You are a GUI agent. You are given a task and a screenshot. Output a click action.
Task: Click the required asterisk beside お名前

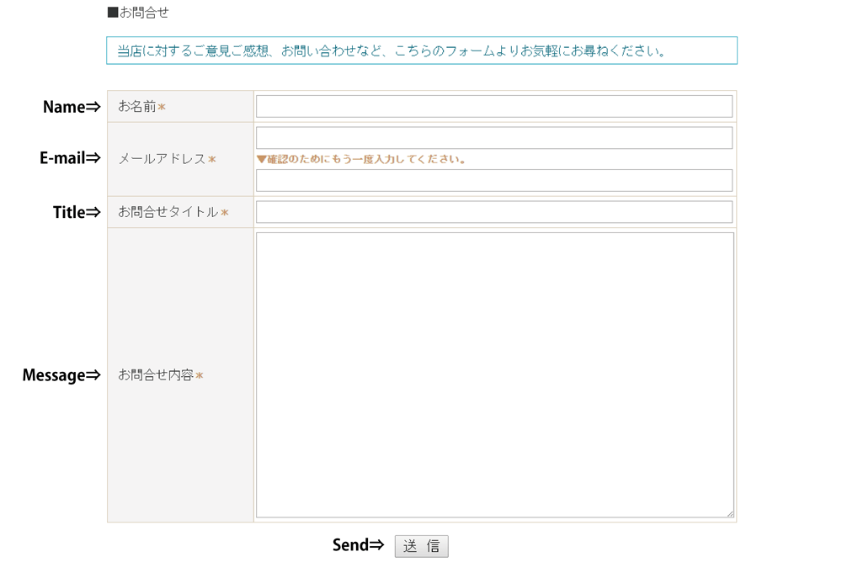point(162,108)
